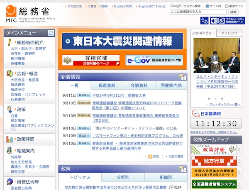This screenshot has width=249, height=190.
Task: Expand the 政策 section toggle icon
Action: tap(182, 169)
